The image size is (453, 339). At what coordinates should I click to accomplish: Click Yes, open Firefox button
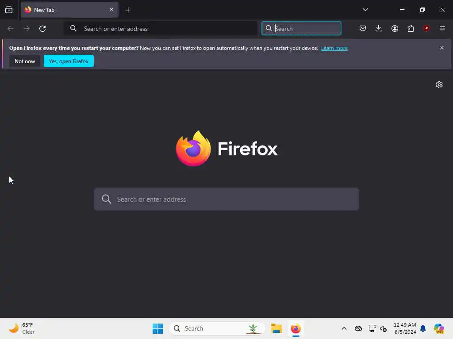[69, 61]
